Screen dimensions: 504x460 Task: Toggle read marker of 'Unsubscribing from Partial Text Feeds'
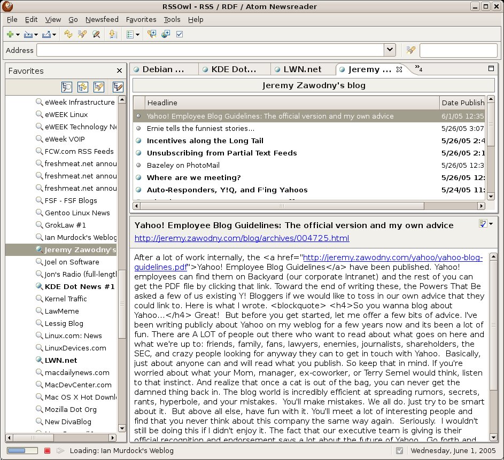coord(138,153)
